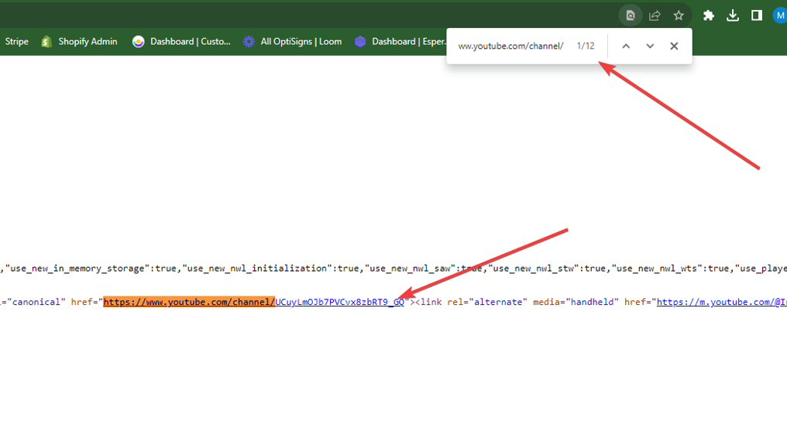
Task: Open the Stripe bookmark
Action: pos(16,42)
